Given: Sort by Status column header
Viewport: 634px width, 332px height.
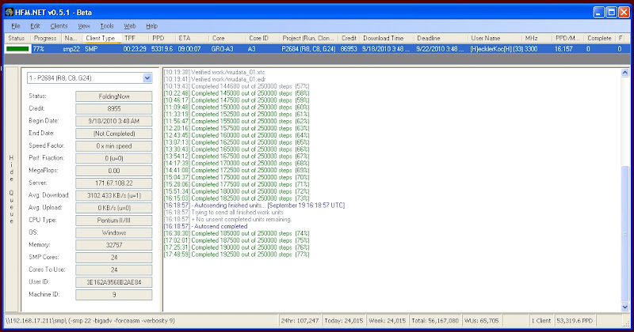Looking at the screenshot, I should [17, 38].
